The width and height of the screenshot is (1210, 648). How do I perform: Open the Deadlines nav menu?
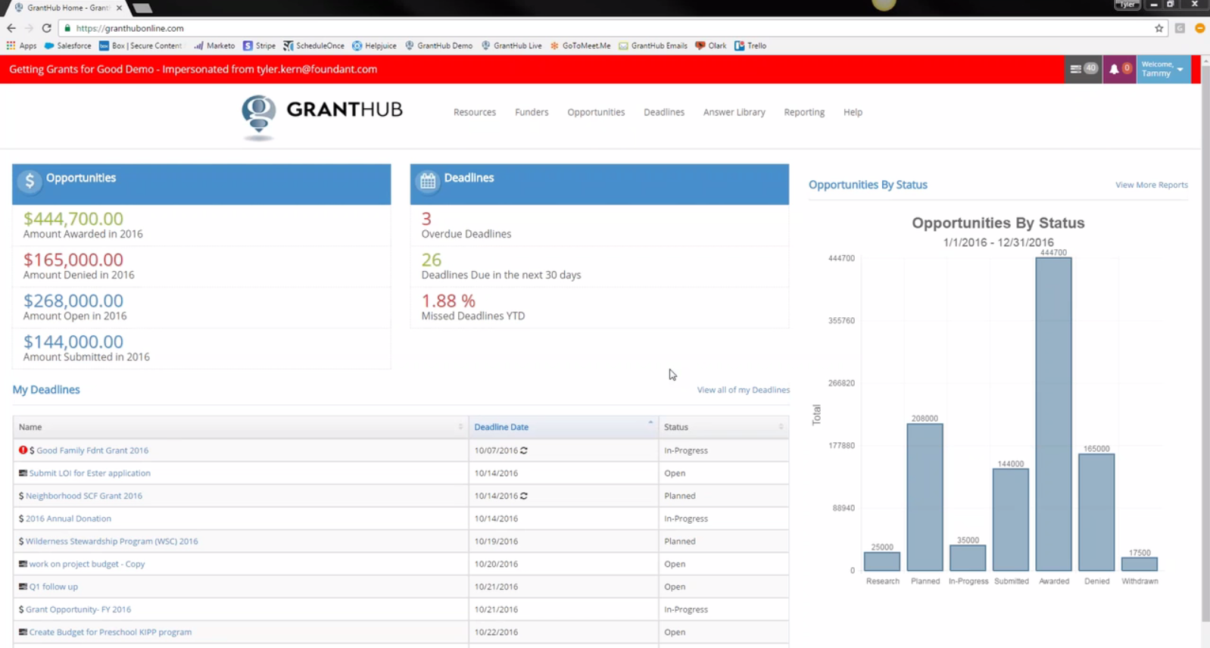[664, 112]
